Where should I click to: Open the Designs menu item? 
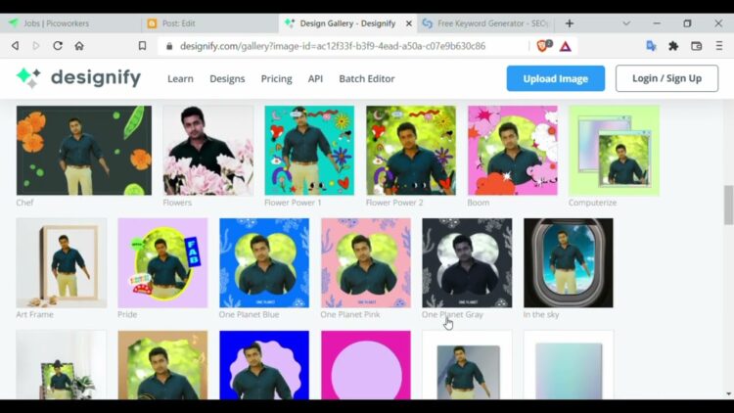pos(227,78)
